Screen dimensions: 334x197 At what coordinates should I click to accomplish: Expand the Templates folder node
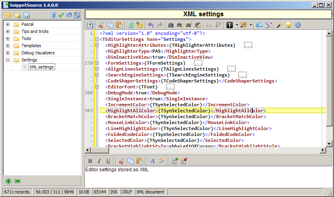click(8, 46)
